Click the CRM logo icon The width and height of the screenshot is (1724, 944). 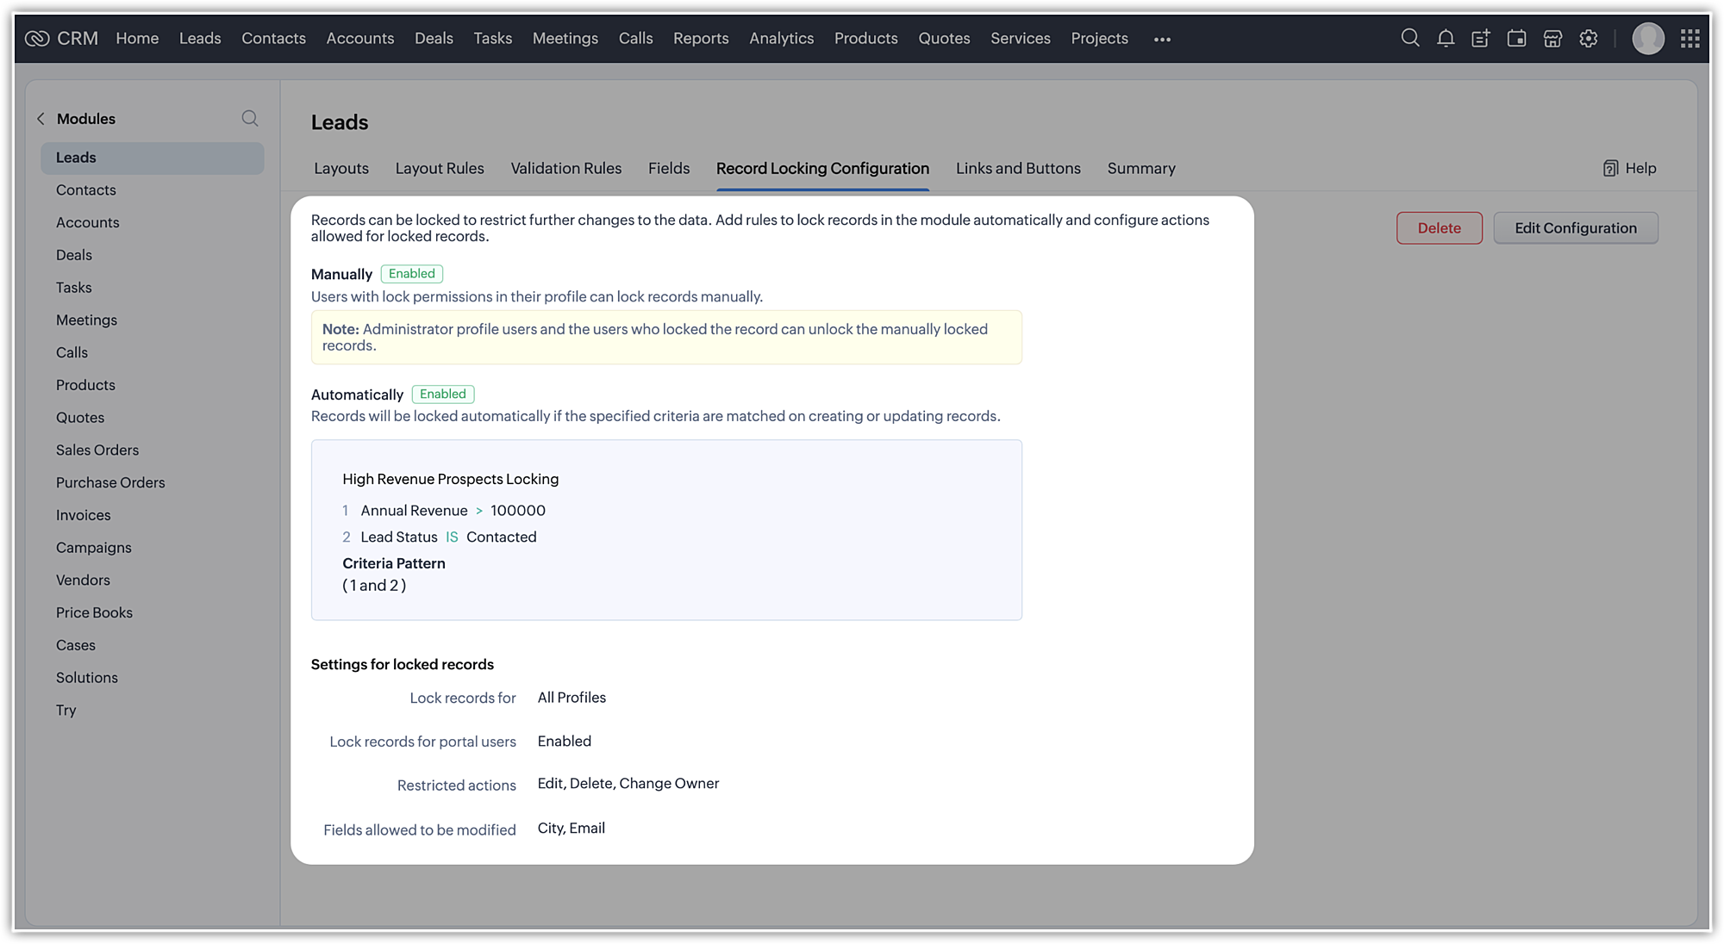[x=37, y=38]
